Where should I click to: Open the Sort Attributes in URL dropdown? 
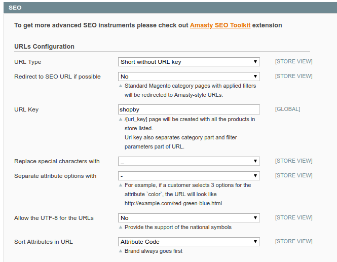click(189, 242)
